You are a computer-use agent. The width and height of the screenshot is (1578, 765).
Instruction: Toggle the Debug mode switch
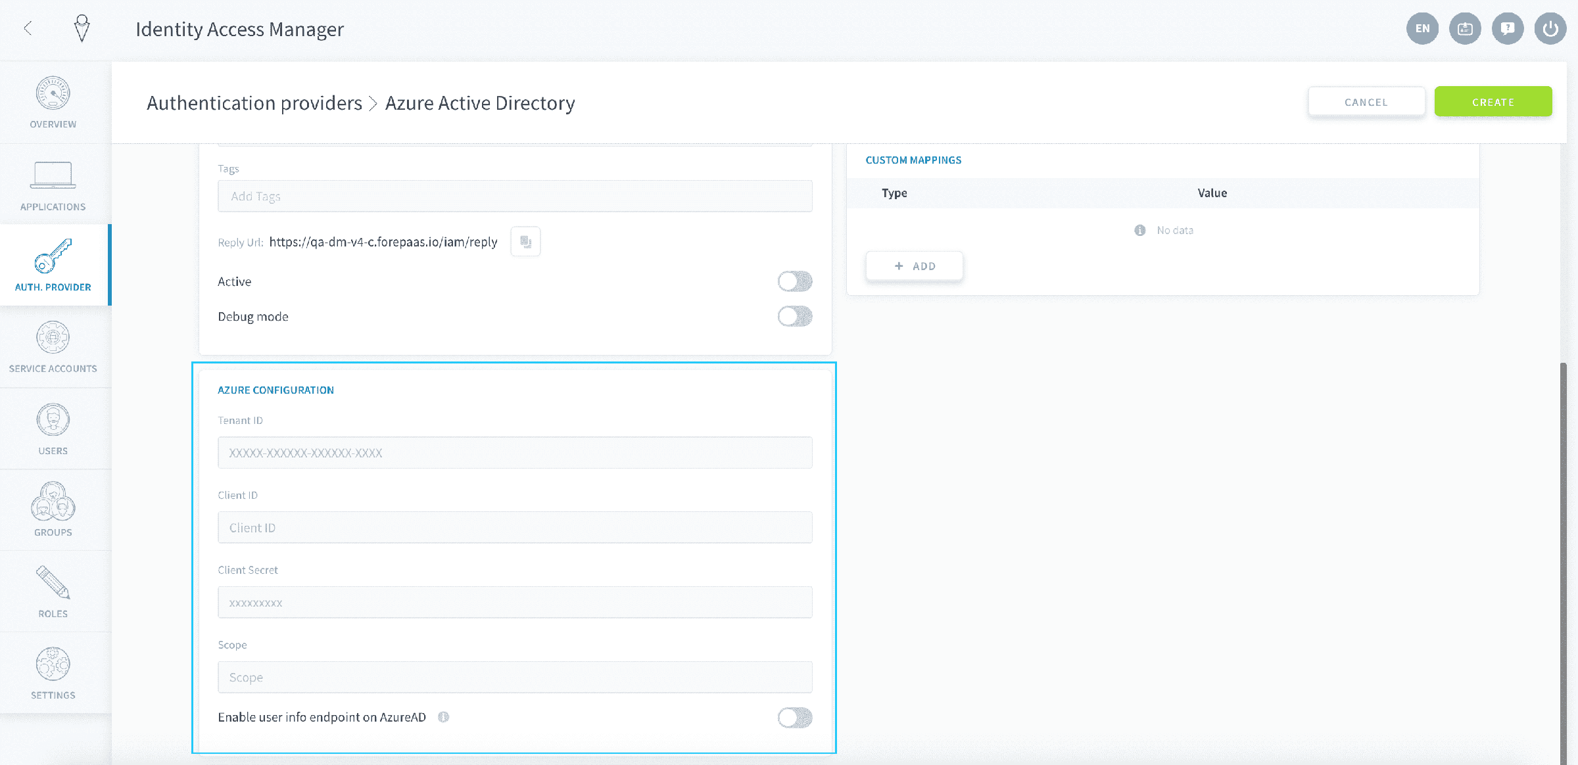point(795,317)
